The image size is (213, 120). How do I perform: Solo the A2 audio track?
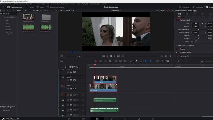[x=74, y=100]
